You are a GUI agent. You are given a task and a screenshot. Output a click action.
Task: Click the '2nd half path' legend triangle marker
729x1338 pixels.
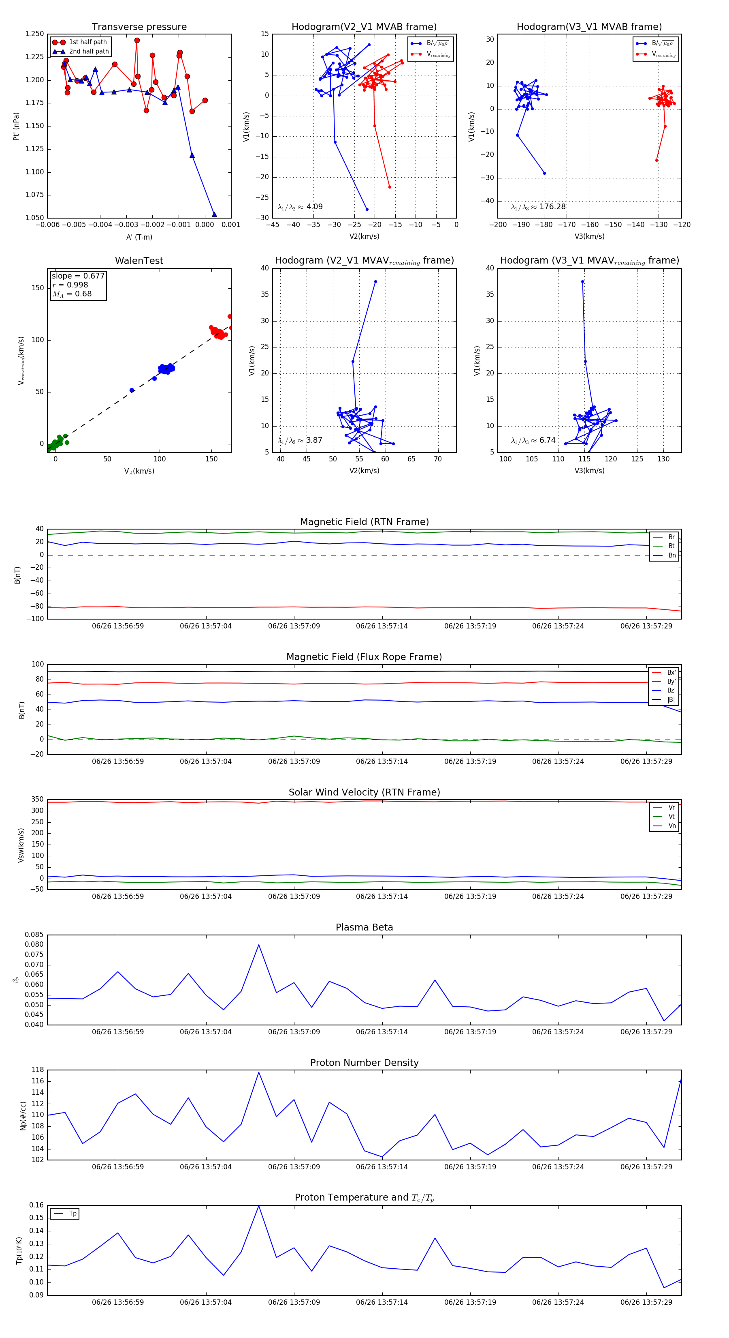pyautogui.click(x=59, y=51)
